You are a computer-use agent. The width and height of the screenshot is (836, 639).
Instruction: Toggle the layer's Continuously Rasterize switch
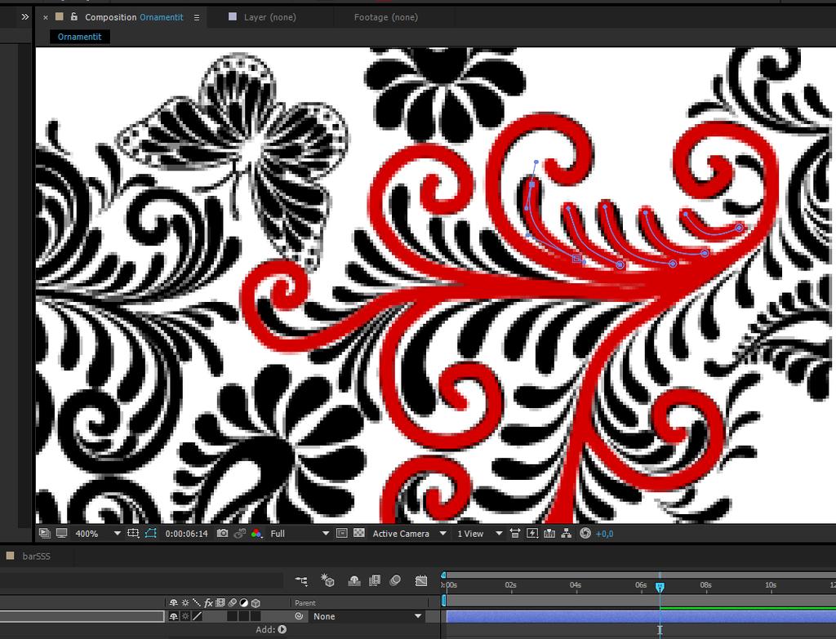(185, 616)
